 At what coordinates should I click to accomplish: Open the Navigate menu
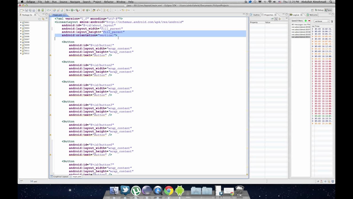(75, 2)
